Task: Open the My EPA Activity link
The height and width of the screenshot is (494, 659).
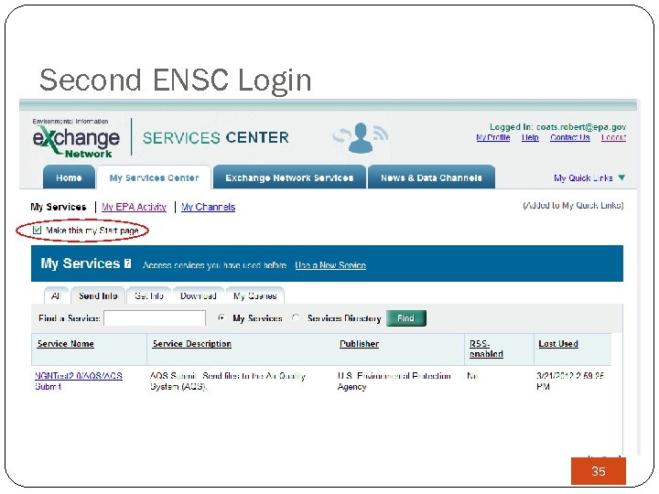Action: (x=134, y=207)
